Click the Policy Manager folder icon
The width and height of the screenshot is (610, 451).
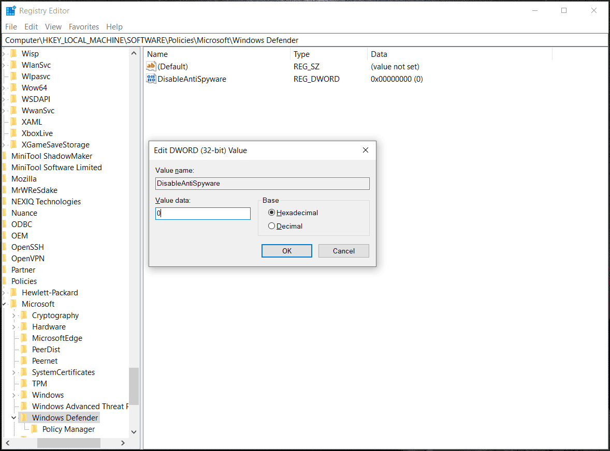click(35, 429)
